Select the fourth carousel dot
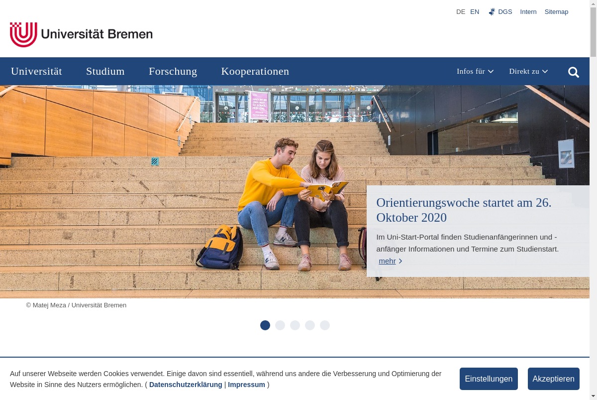This screenshot has width=597, height=400. [x=310, y=325]
